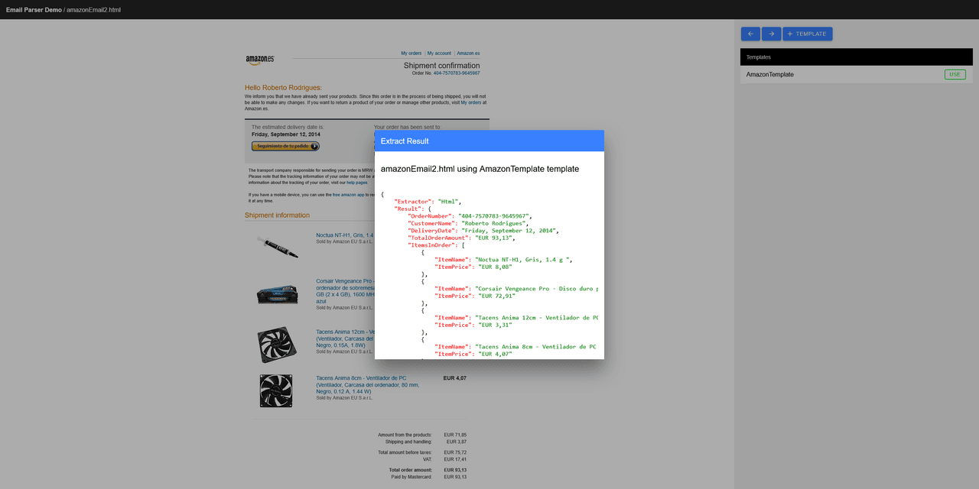Click VAT EUR 17,41 summary row
This screenshot has height=489, width=979.
445,459
